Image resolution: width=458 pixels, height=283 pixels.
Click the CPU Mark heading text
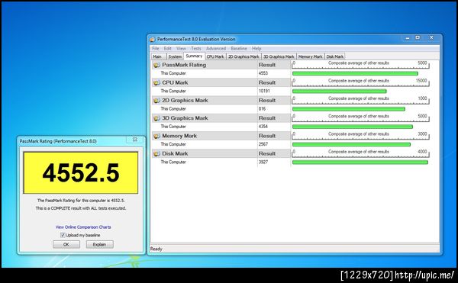click(x=175, y=82)
